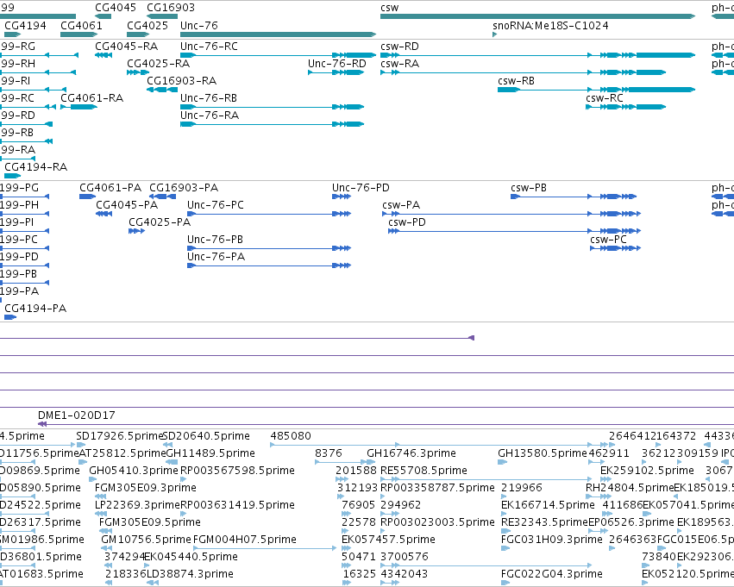Select the csw-PB protein label
The image size is (734, 587).
[x=529, y=188]
